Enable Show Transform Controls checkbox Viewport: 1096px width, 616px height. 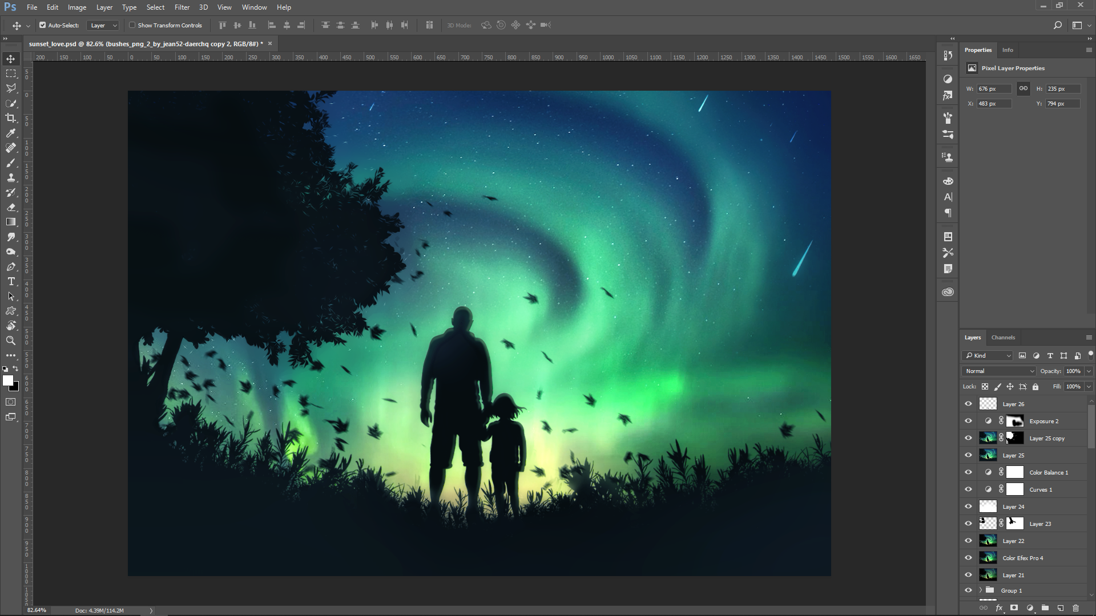pyautogui.click(x=132, y=25)
